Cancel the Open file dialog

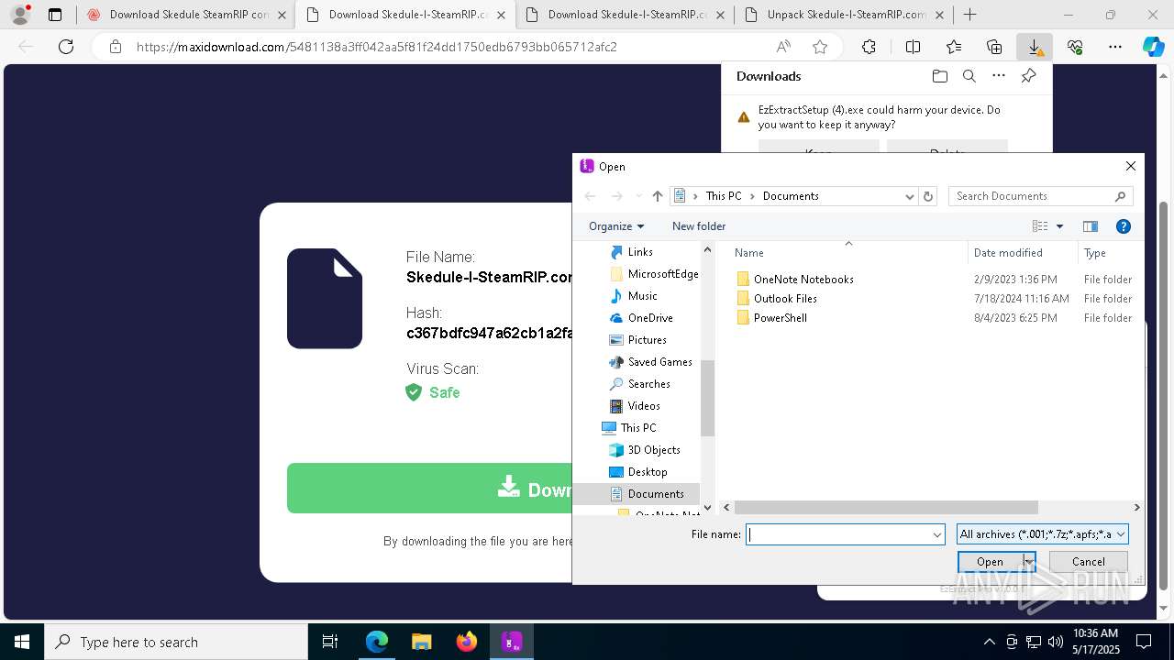click(x=1089, y=562)
